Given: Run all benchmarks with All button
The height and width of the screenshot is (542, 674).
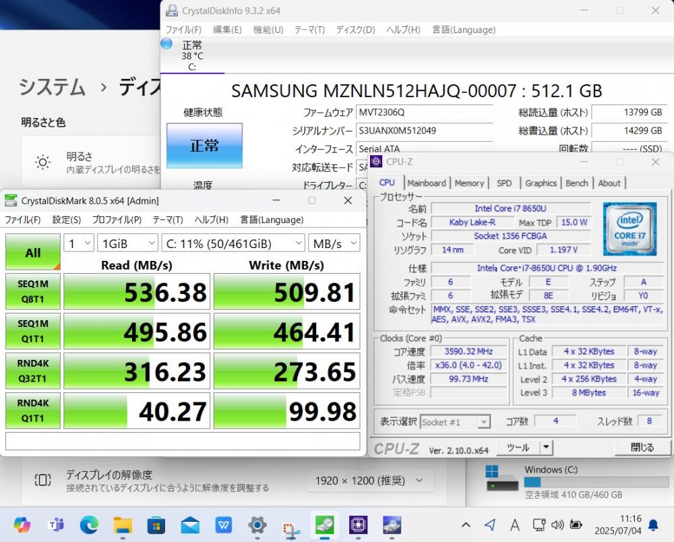Looking at the screenshot, I should tap(32, 252).
